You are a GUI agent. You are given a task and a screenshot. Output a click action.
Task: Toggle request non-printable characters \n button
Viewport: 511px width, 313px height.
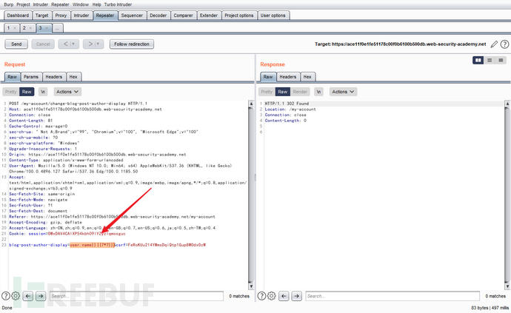[x=43, y=92]
